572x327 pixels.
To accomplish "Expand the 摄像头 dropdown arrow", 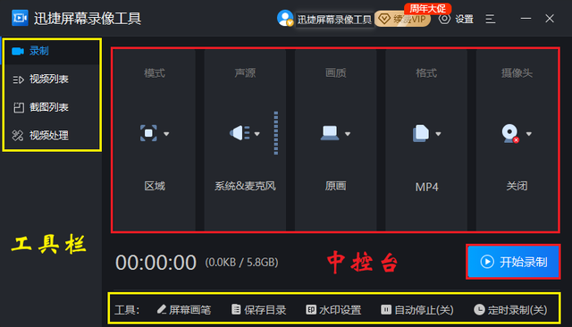I will 528,134.
